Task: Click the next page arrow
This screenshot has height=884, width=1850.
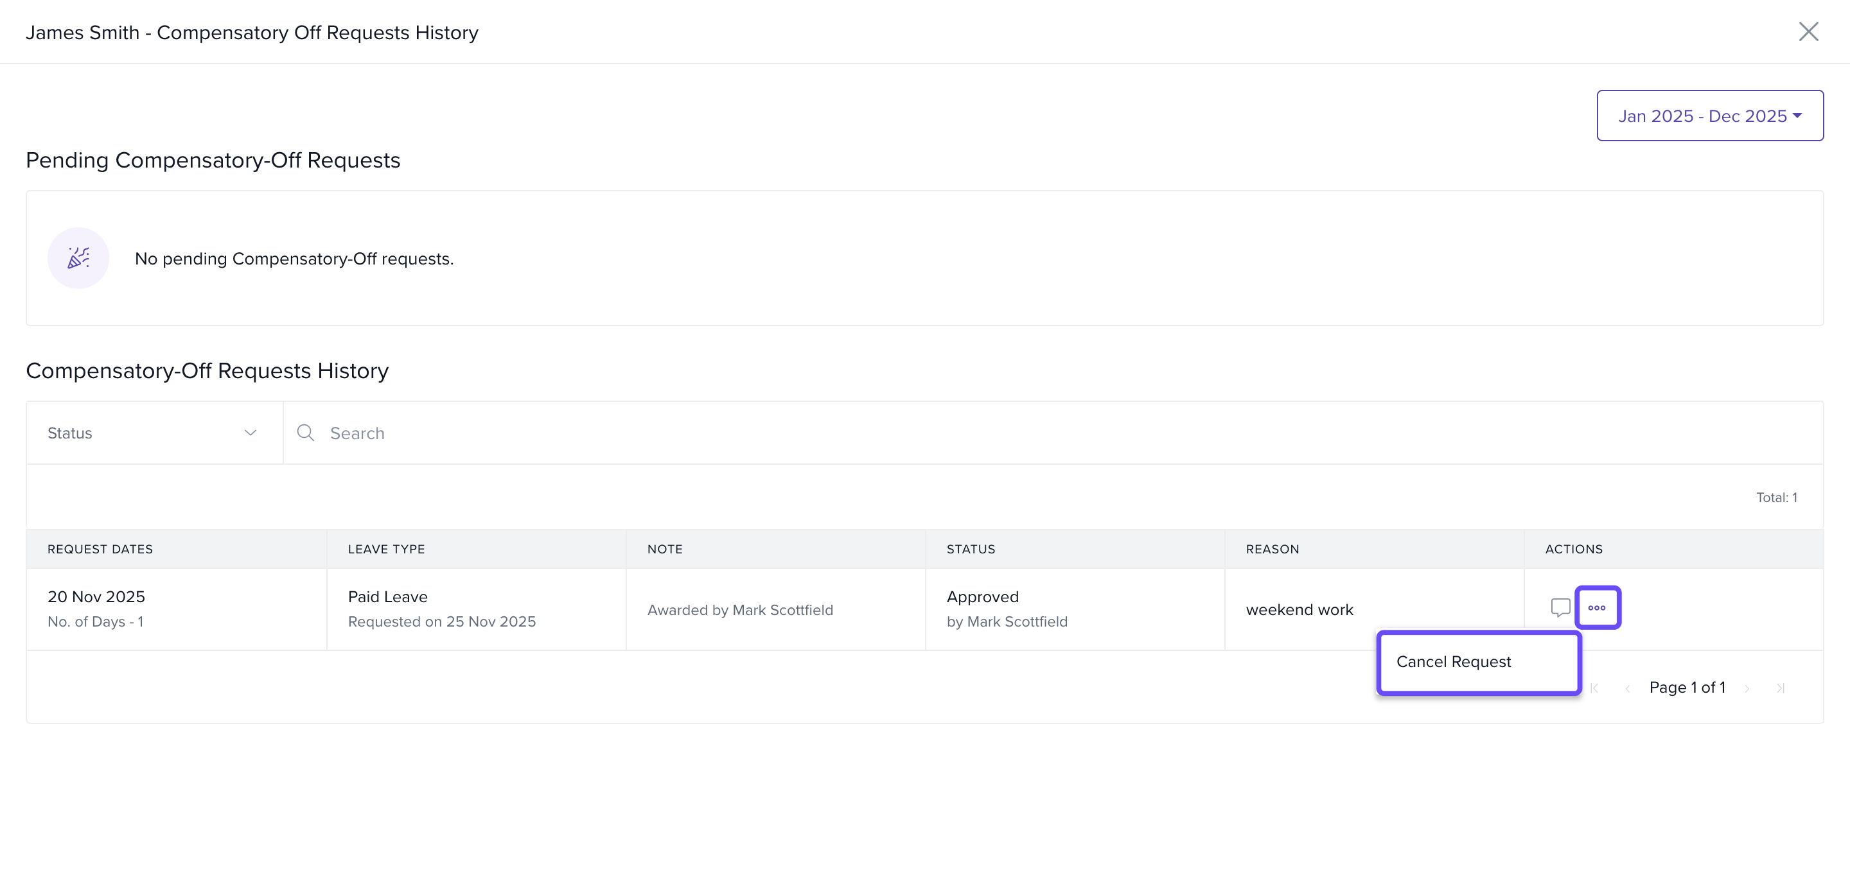Action: click(1747, 688)
